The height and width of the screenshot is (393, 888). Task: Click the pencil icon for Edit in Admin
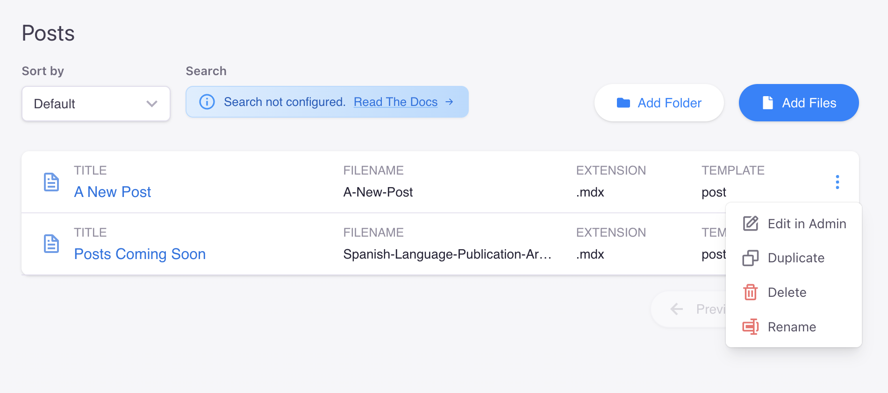(751, 224)
